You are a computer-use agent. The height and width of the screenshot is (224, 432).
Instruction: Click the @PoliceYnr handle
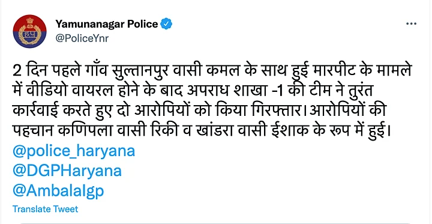click(x=82, y=38)
